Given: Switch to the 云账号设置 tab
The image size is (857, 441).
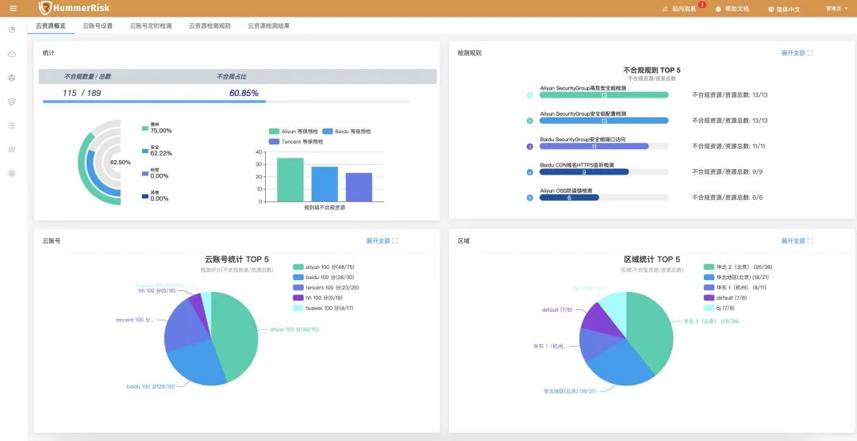Looking at the screenshot, I should pos(98,25).
